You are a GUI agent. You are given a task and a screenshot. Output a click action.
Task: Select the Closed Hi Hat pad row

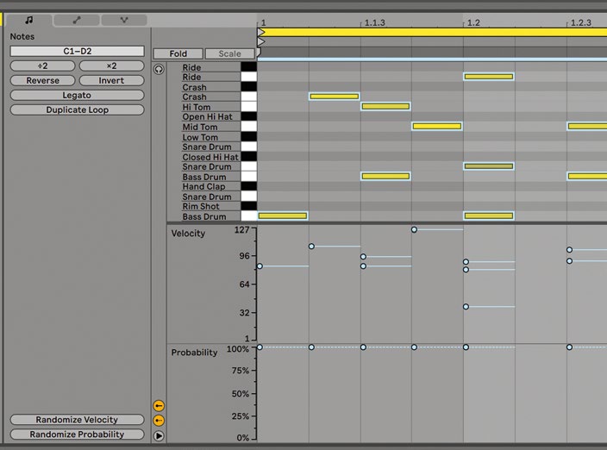click(x=211, y=157)
